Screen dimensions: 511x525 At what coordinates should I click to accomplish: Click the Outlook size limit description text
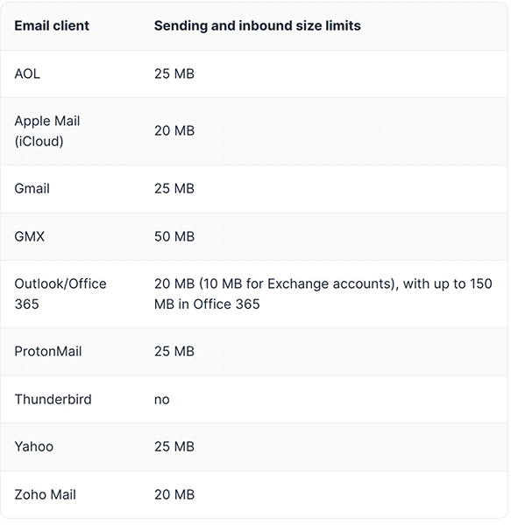(x=323, y=294)
